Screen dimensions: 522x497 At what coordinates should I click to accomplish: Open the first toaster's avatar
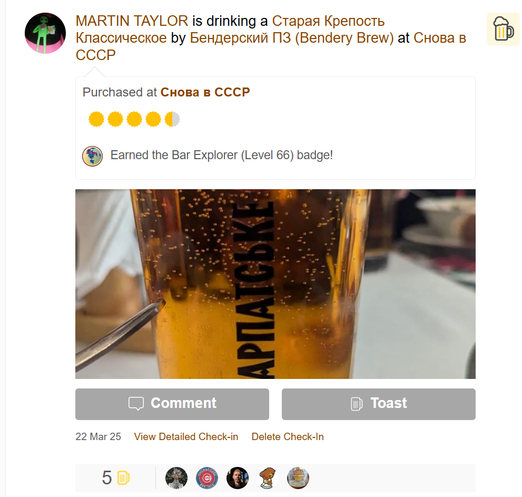tap(176, 478)
